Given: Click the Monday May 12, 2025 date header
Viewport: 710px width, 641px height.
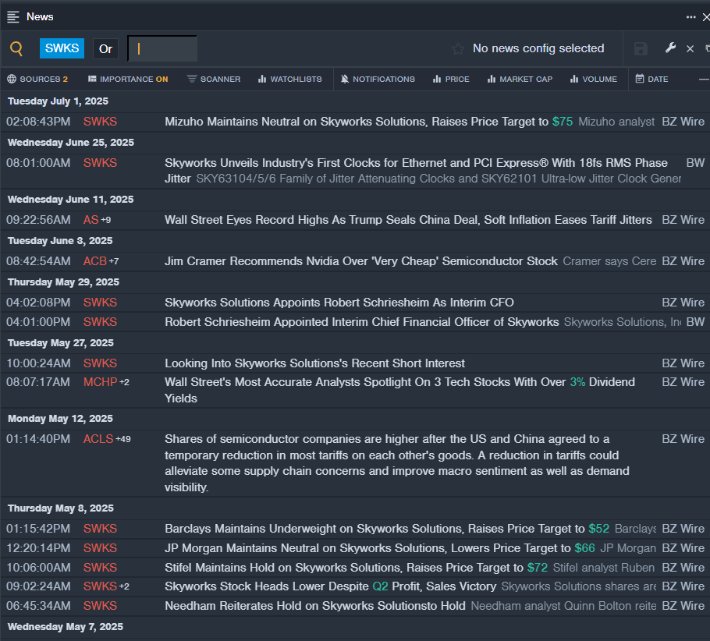Looking at the screenshot, I should (60, 418).
